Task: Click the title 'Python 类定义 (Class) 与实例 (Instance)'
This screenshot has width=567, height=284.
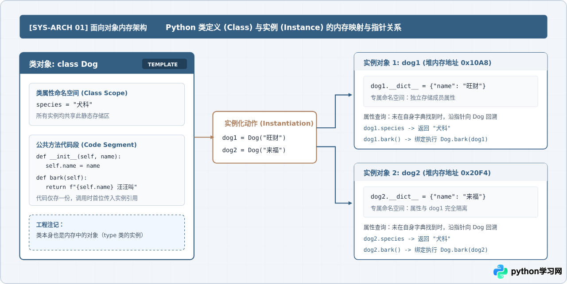Action: 245,27
